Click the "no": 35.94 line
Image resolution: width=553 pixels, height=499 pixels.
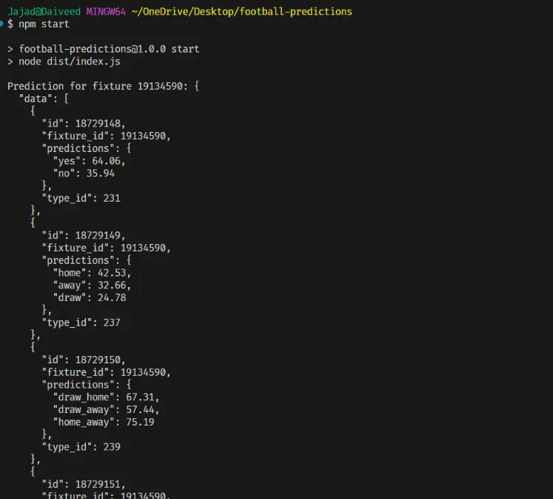pyautogui.click(x=84, y=173)
